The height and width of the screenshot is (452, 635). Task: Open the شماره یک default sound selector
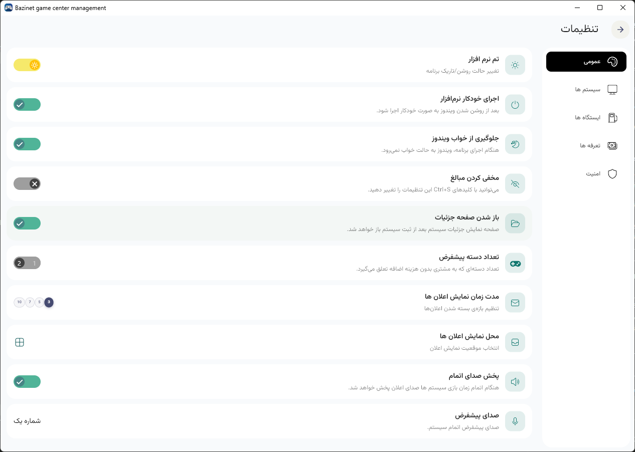tap(27, 421)
